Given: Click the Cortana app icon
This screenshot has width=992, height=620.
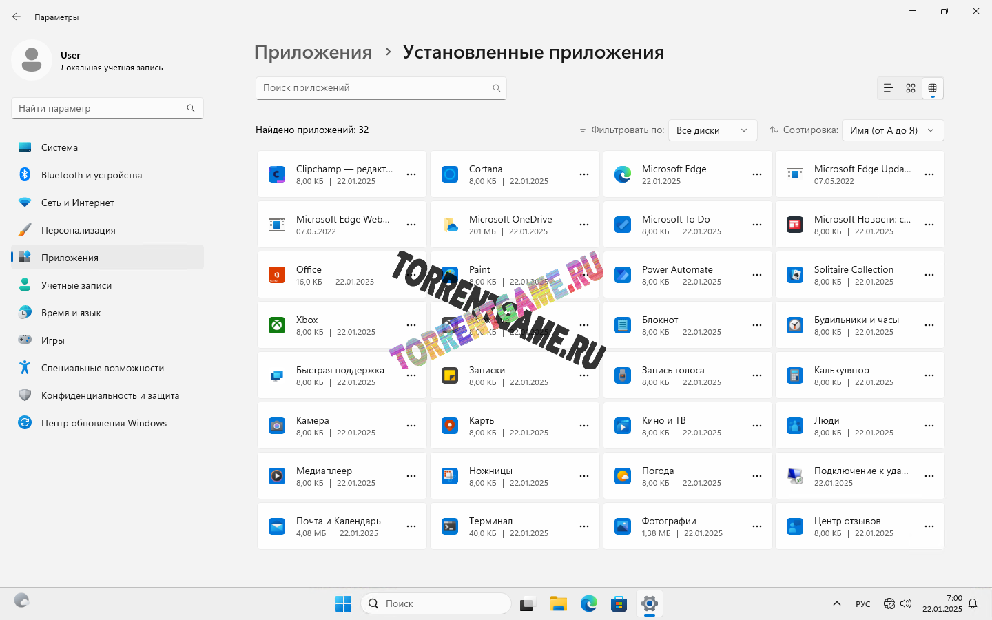Looking at the screenshot, I should tap(450, 174).
